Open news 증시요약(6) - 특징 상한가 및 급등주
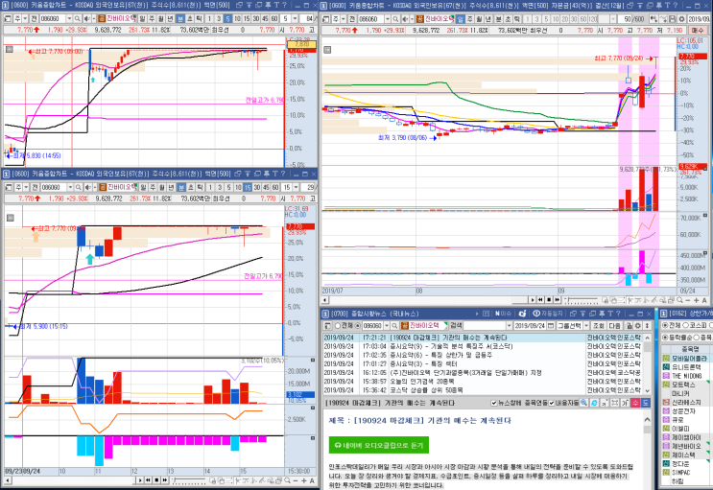 pos(441,355)
